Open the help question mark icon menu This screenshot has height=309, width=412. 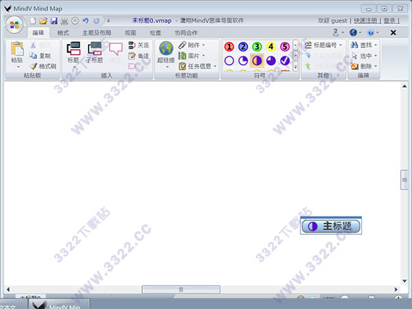373,32
